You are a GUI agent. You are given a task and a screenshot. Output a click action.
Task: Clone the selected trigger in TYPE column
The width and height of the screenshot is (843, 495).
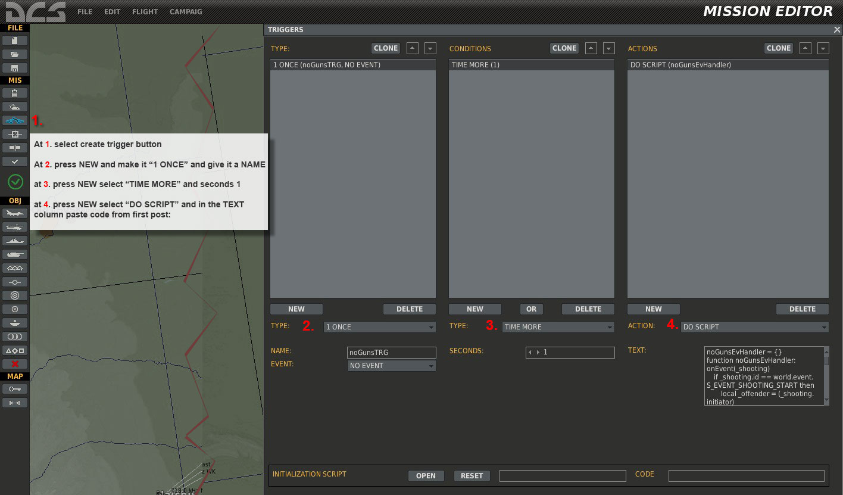(386, 48)
